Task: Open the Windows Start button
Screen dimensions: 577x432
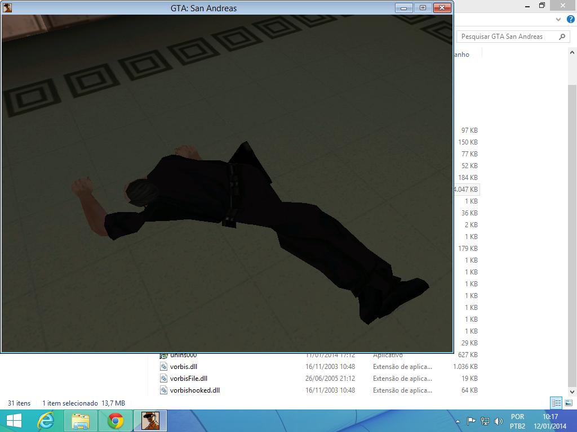Action: coord(14,421)
